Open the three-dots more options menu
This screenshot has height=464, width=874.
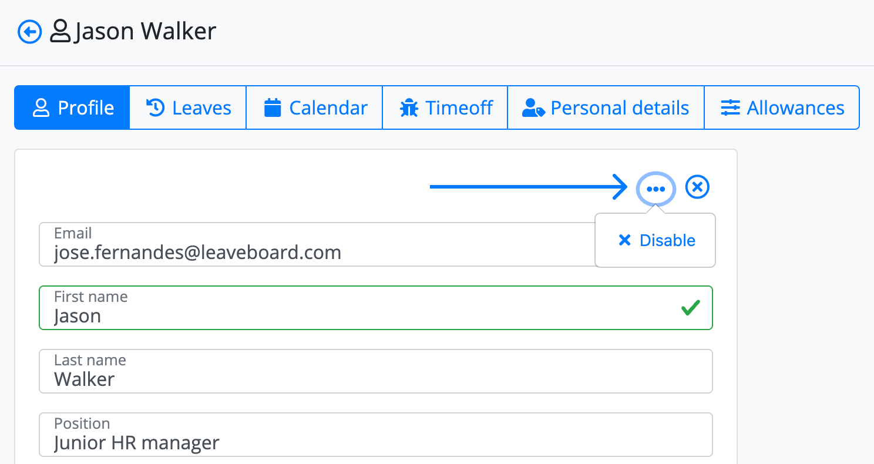655,189
